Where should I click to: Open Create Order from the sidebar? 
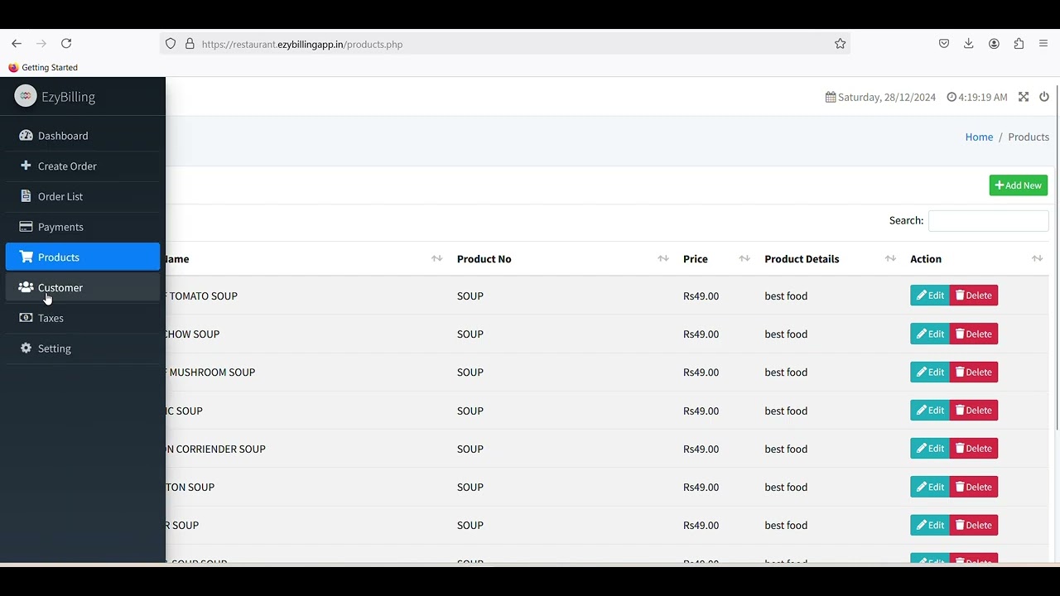(83, 166)
